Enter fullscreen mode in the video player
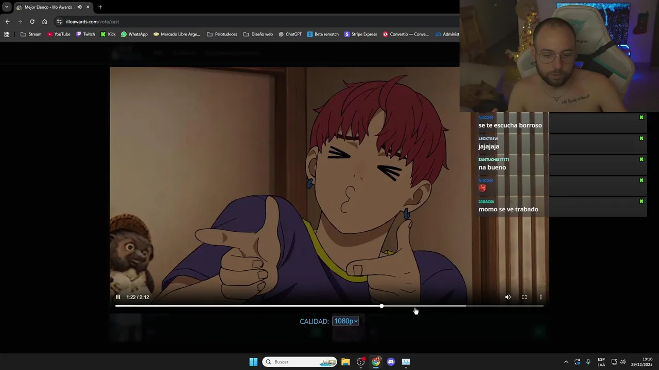 point(524,297)
